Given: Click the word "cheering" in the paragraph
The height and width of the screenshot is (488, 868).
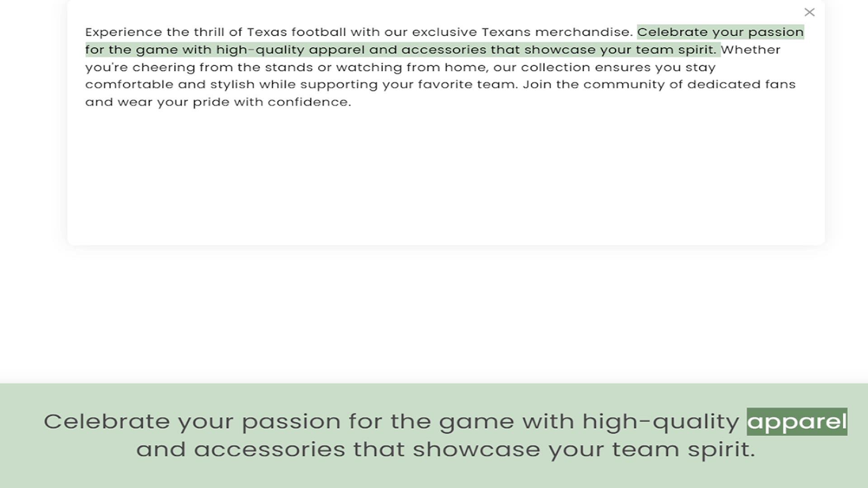Looking at the screenshot, I should point(163,67).
